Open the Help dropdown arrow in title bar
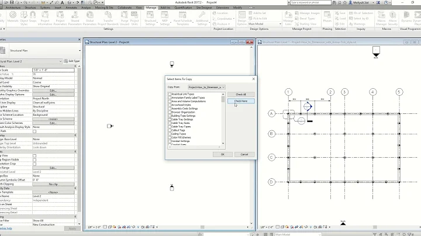 pyautogui.click(x=391, y=2)
